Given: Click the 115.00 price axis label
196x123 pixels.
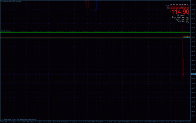Looking at the screenshot, I should tap(193, 65).
